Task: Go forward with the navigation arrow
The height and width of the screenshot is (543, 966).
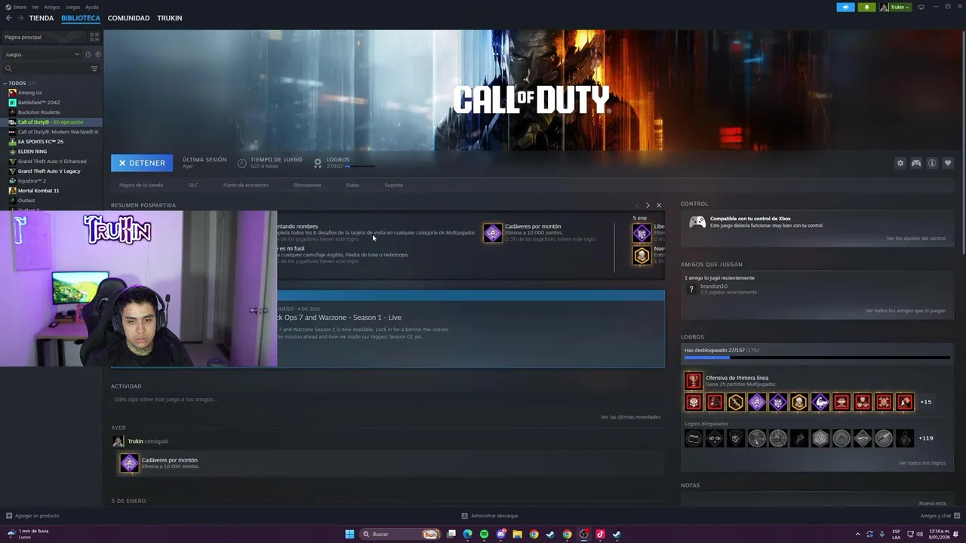Action: (x=20, y=18)
